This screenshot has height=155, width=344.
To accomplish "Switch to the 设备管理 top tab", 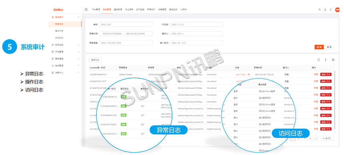I will [x=162, y=10].
